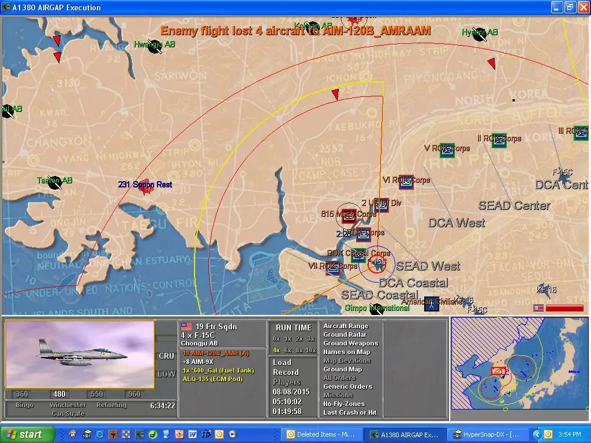Select the Hwangju AB airbase icon
Screen dimensions: 591x443
(154, 48)
